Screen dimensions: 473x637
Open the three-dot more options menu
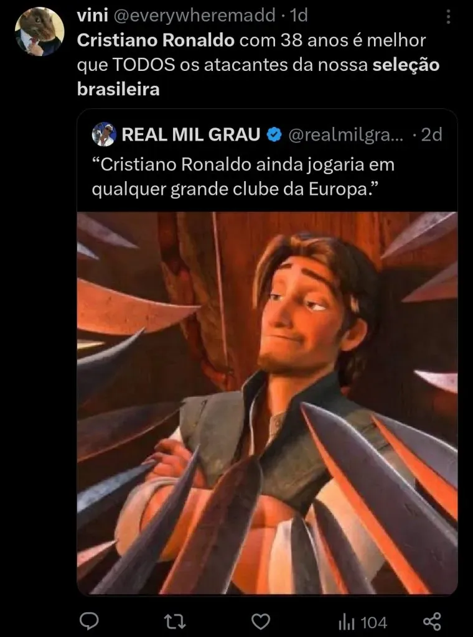pos(448,17)
